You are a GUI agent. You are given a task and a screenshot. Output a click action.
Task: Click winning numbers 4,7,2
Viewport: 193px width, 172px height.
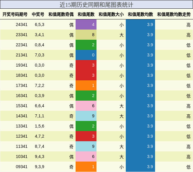tap(39, 136)
